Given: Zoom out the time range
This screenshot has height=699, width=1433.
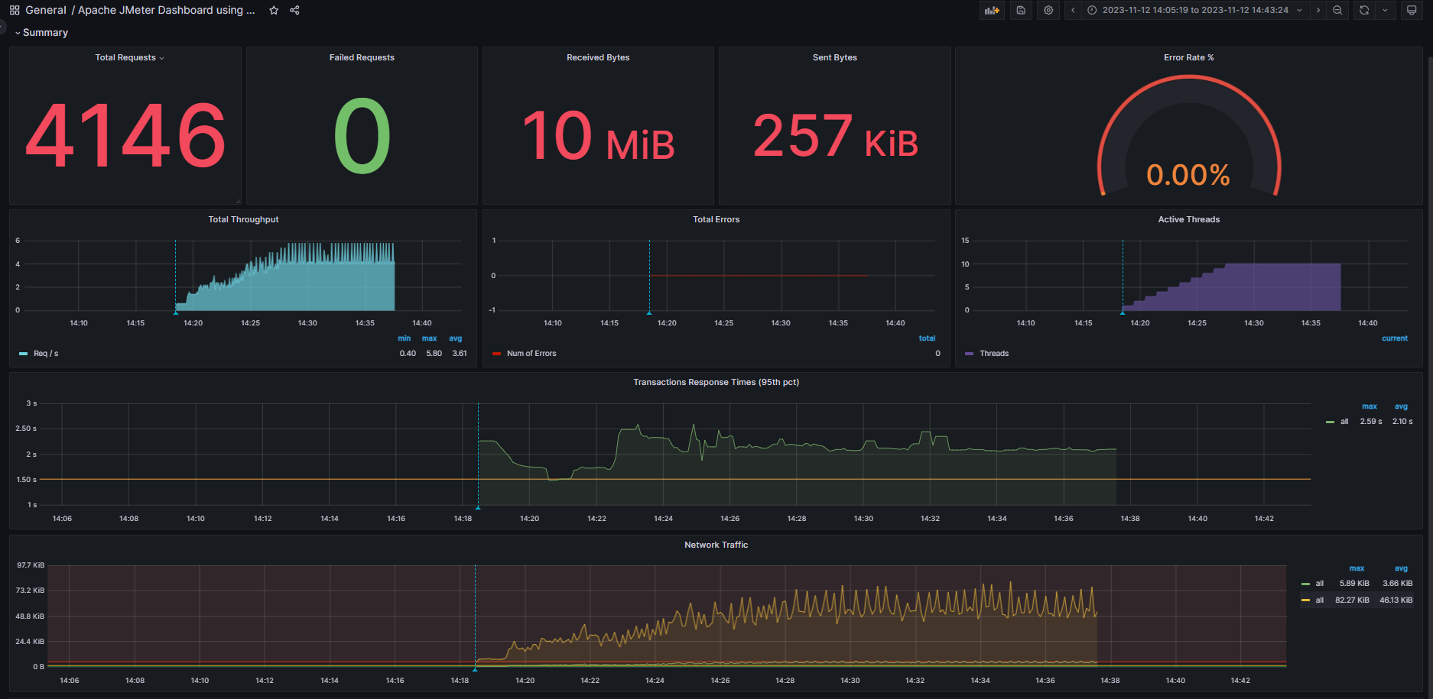Looking at the screenshot, I should coord(1337,10).
